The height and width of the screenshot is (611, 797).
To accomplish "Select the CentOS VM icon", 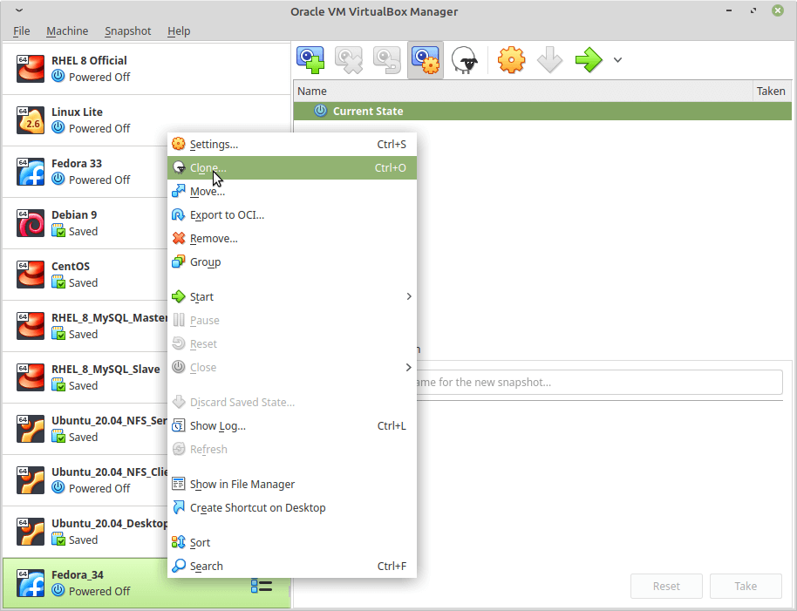I will point(30,275).
